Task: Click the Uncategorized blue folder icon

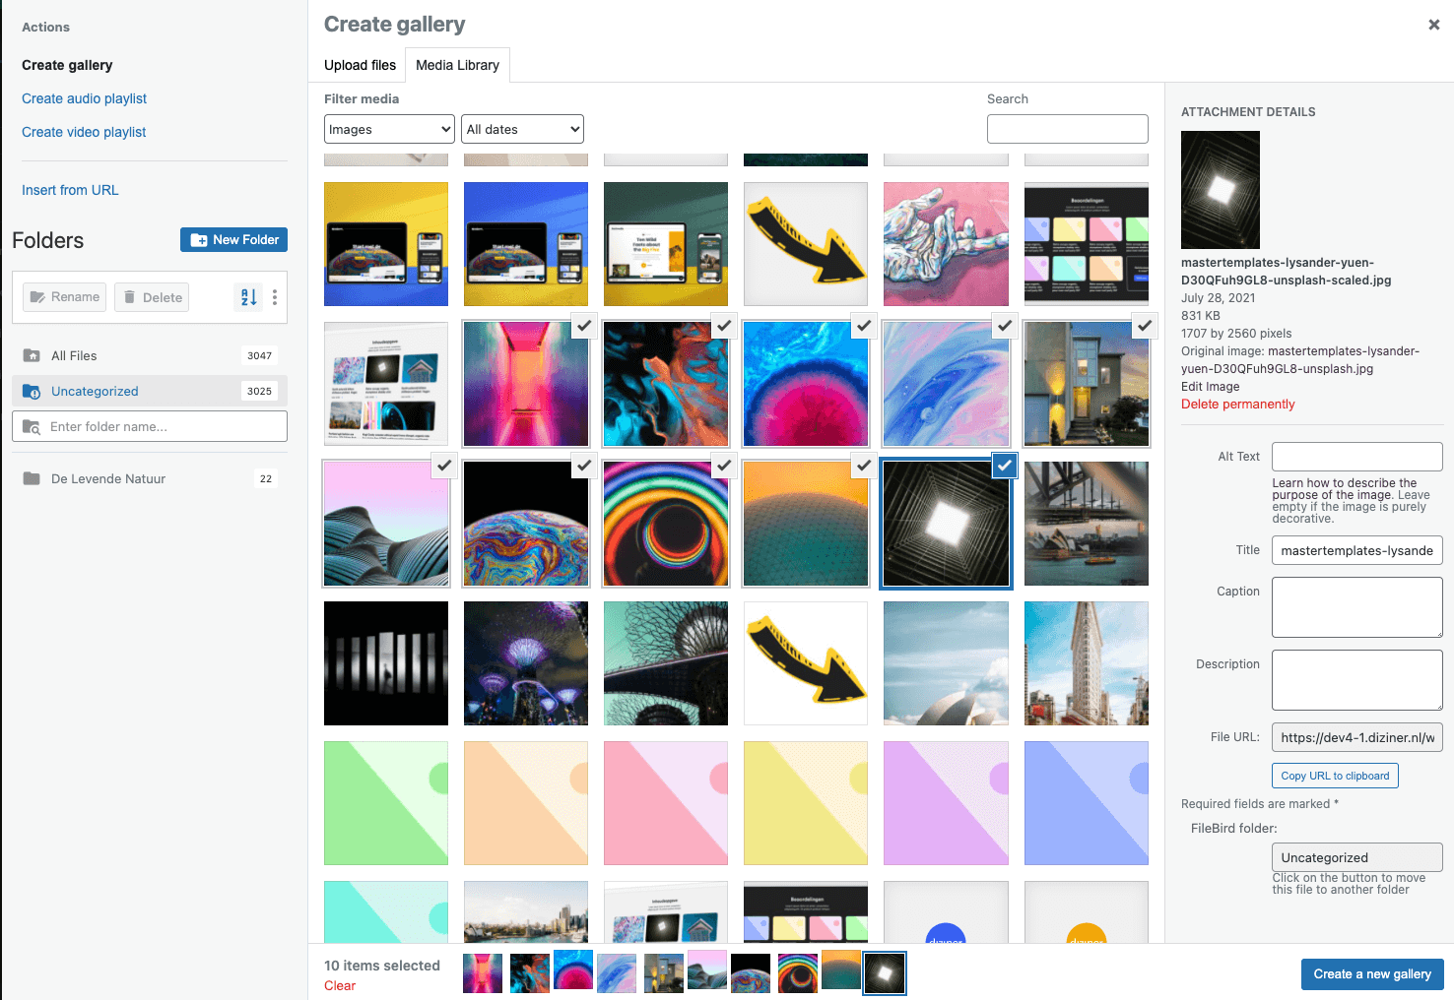Action: 32,391
